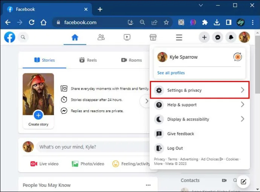Open the Watch video icon
260x192 pixels.
point(127,37)
